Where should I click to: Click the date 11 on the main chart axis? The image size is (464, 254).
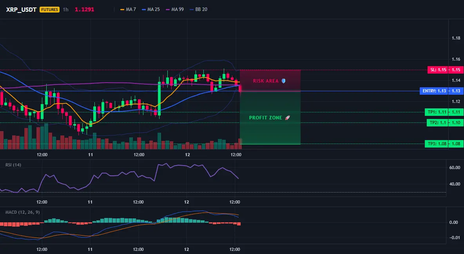point(91,155)
